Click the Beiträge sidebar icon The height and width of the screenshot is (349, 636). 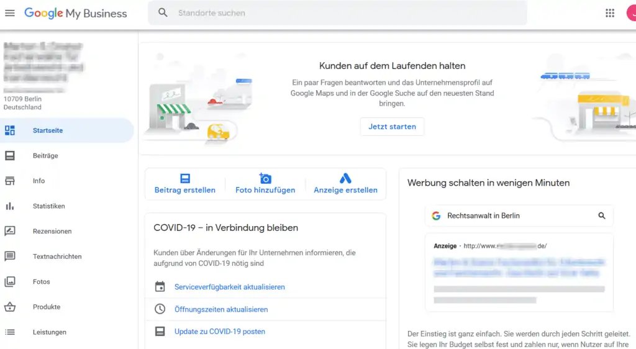coord(10,156)
